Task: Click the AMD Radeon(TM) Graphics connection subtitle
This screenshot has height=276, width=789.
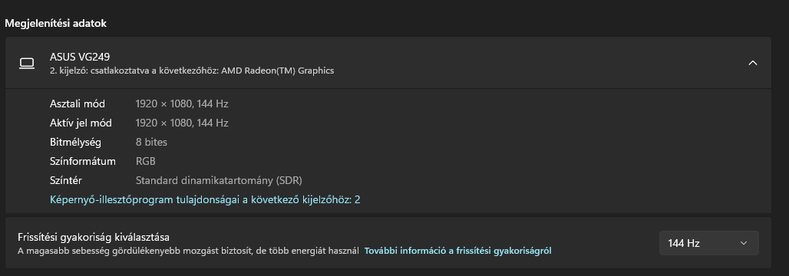Action: (x=192, y=71)
